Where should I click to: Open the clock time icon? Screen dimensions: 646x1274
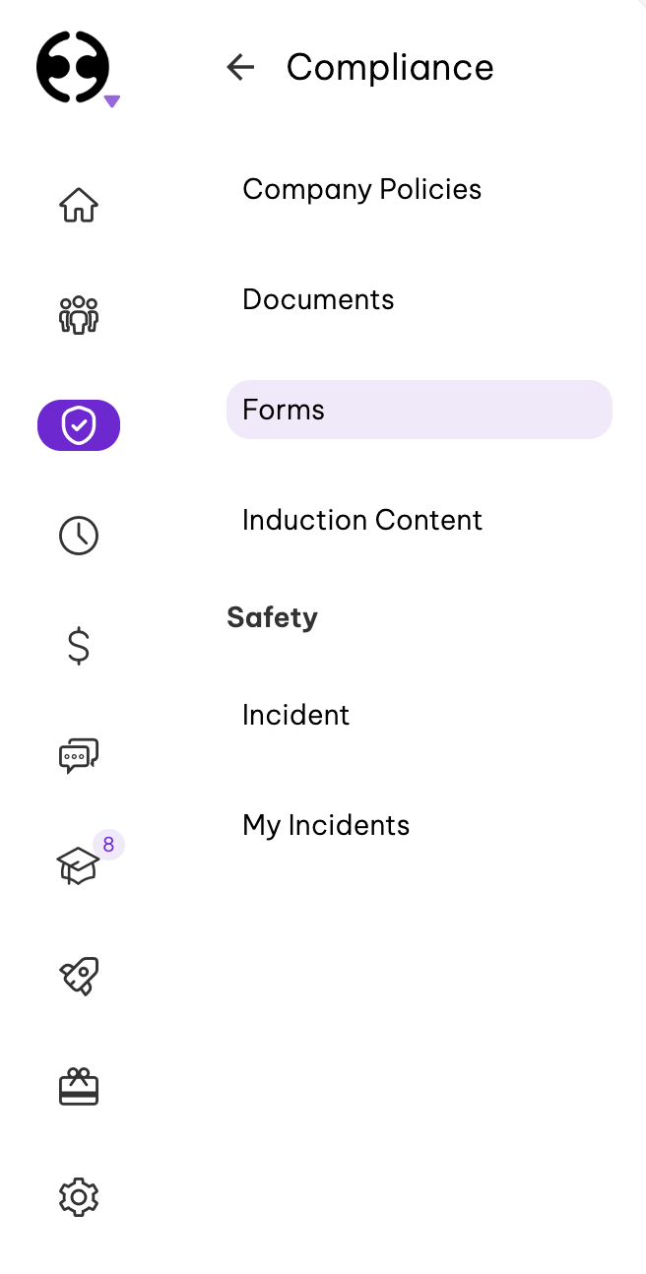(79, 536)
